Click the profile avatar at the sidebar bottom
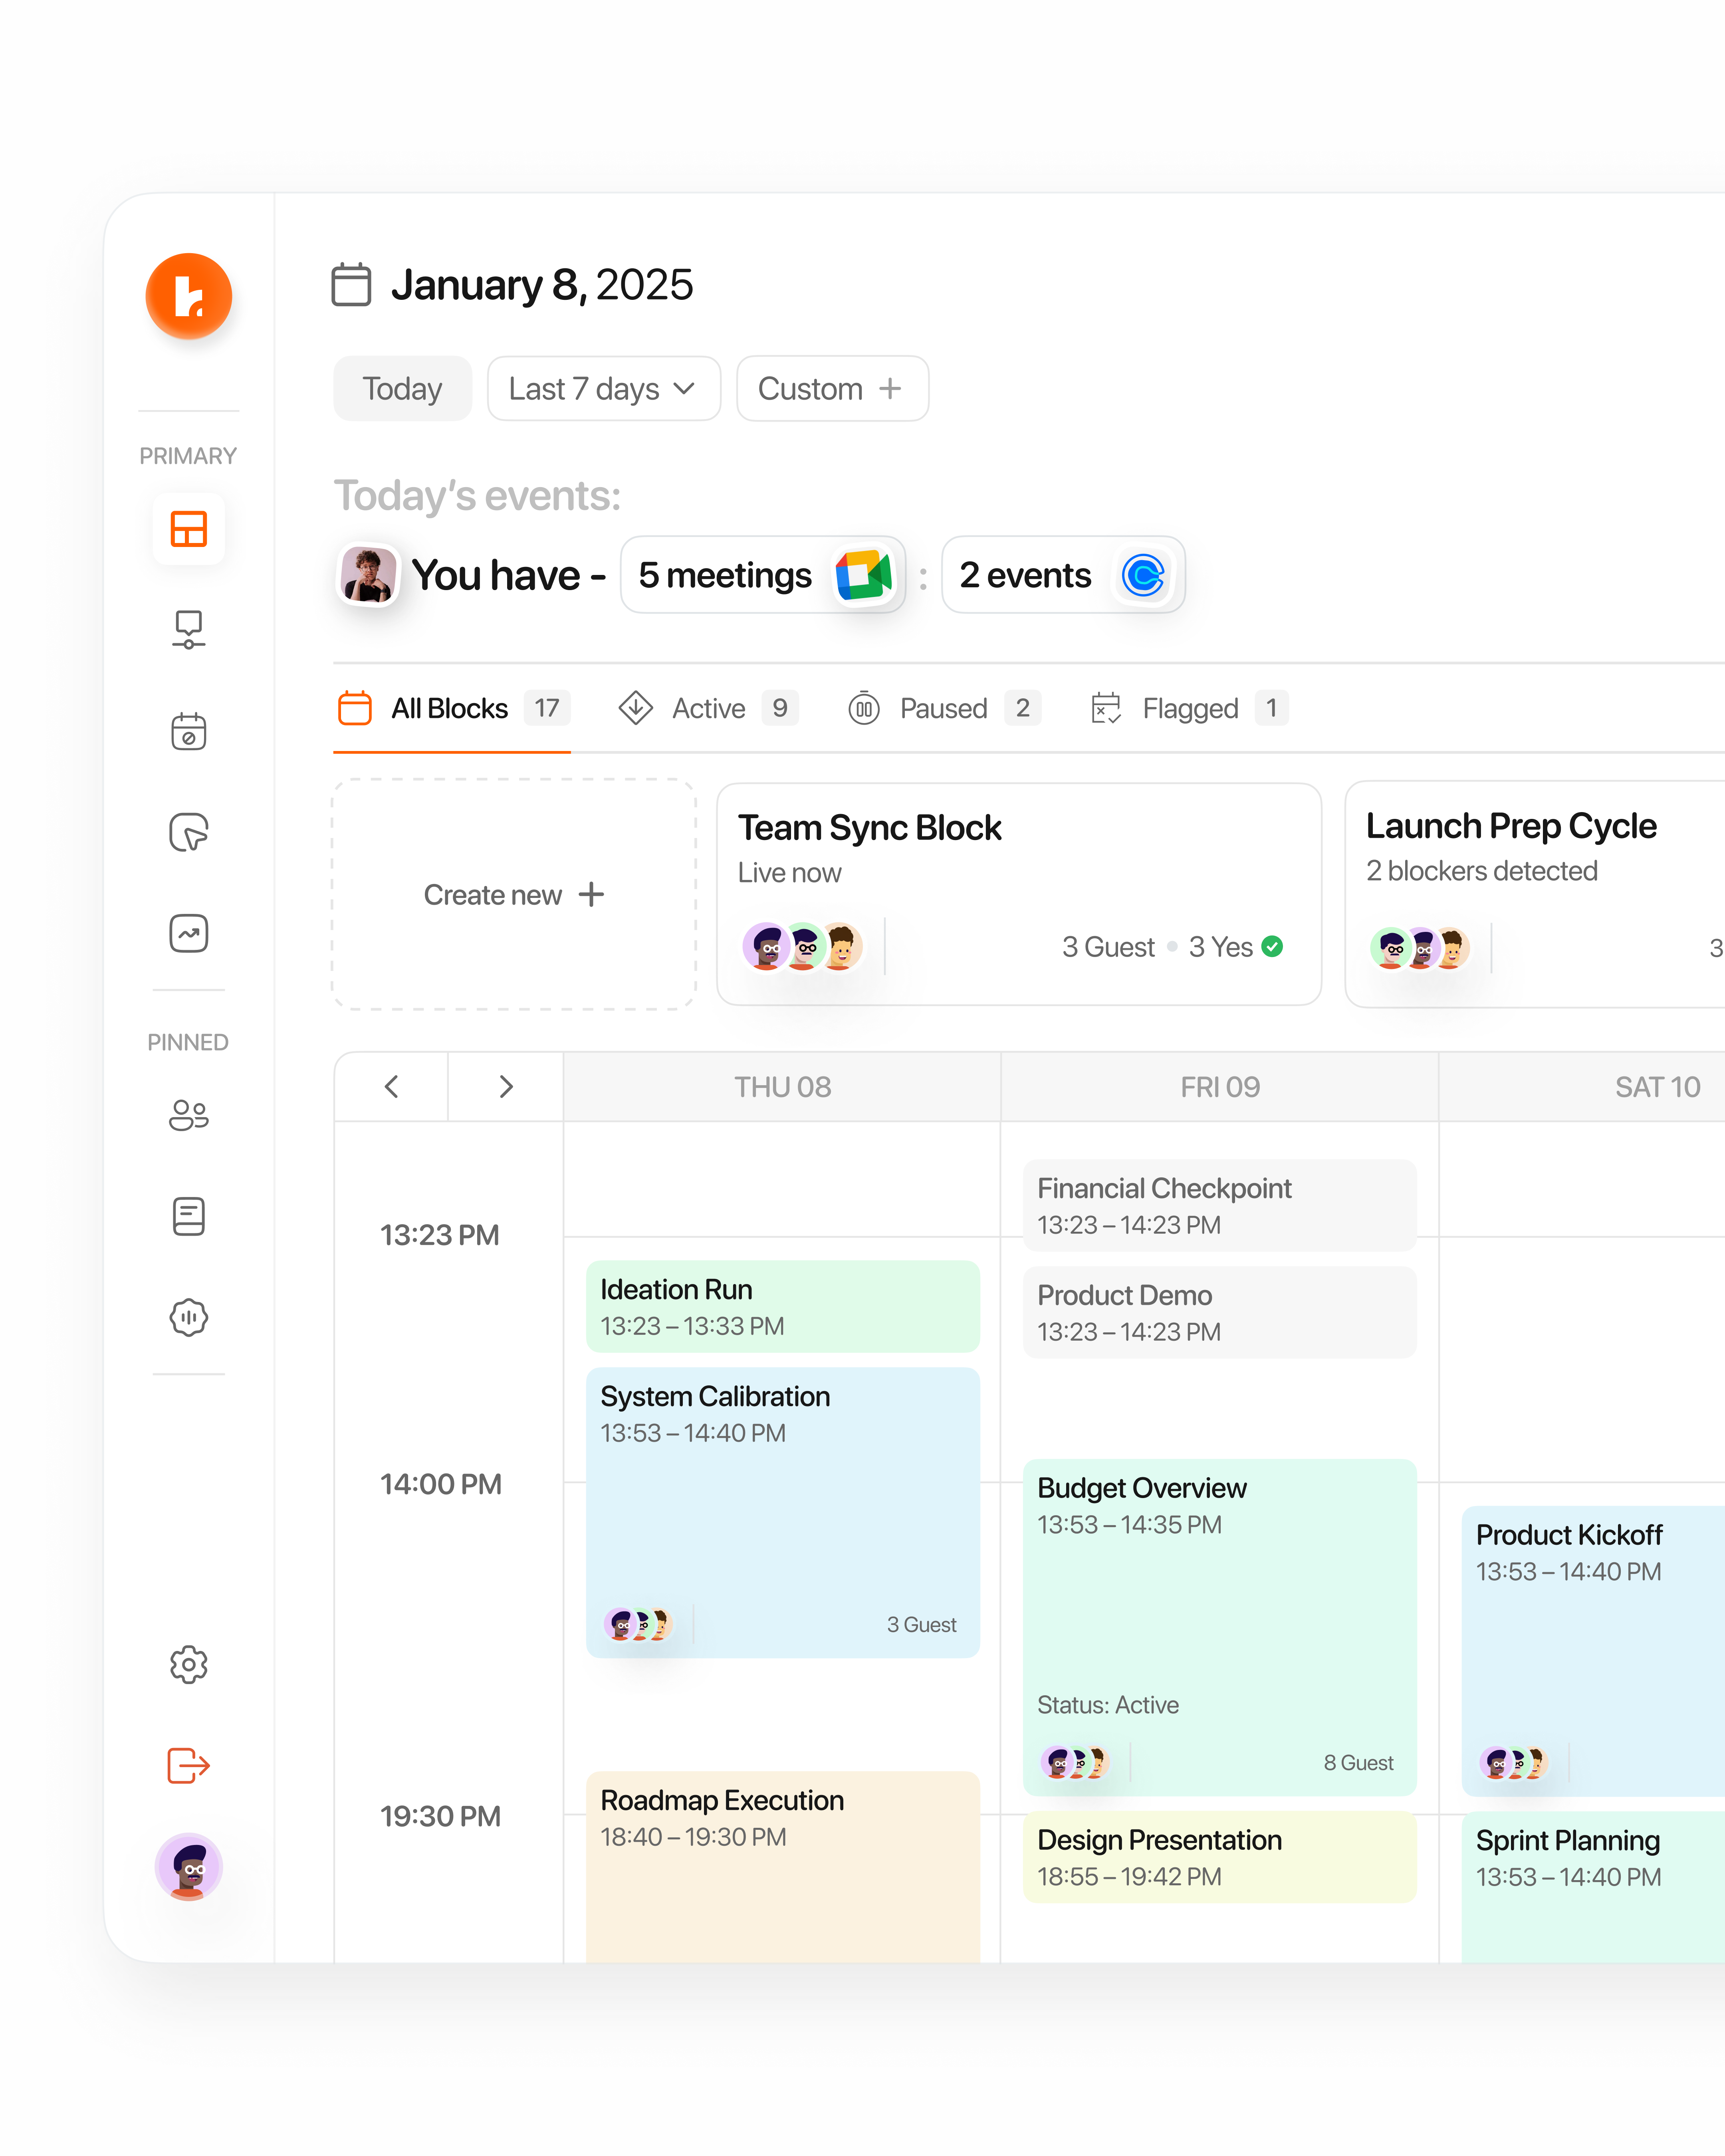Screen dimensions: 1725x2156 point(188,1868)
